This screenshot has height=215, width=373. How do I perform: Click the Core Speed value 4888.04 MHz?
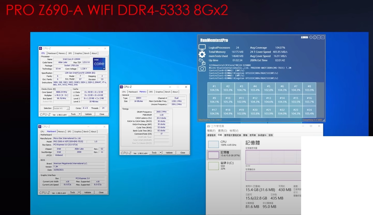62,92
